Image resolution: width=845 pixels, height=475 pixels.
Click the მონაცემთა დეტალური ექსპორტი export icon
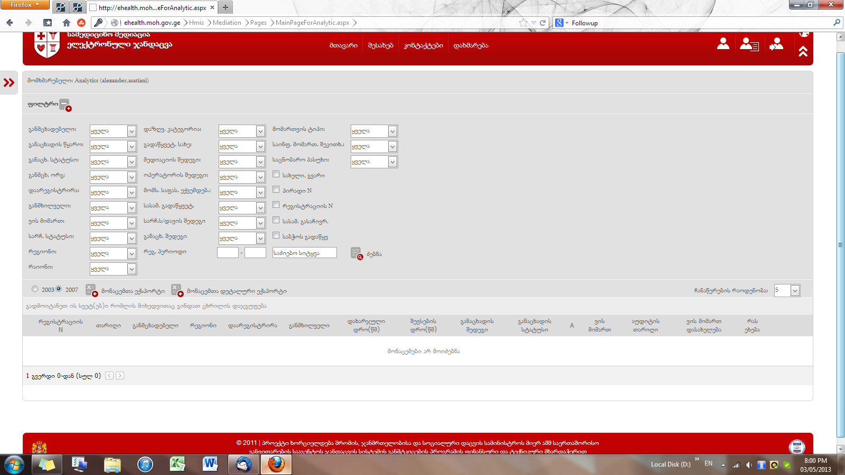tap(177, 290)
